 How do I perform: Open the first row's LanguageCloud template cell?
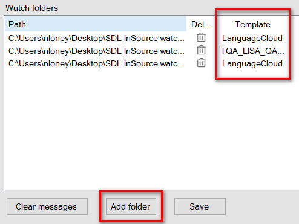(x=252, y=38)
